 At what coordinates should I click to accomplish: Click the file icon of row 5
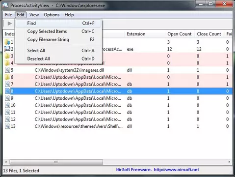coord(7,70)
